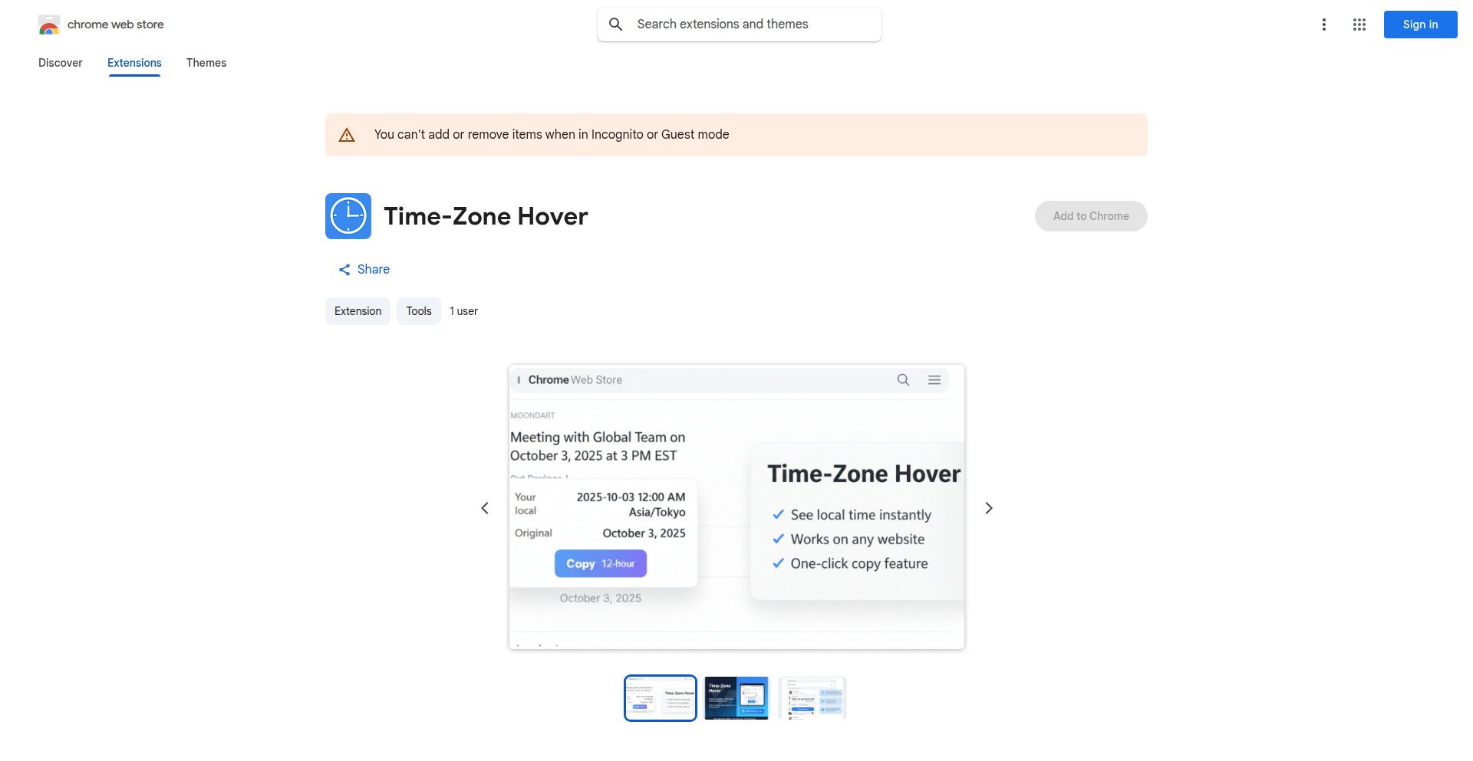Click the Chrome Web Store rainbow logo
1473x761 pixels.
point(49,25)
